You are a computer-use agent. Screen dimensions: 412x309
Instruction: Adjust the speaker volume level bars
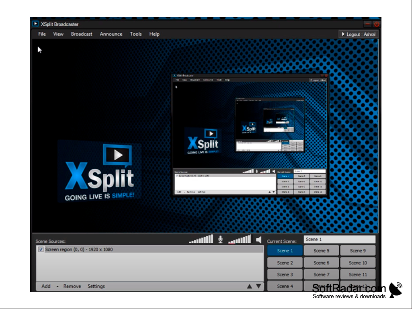240,239
